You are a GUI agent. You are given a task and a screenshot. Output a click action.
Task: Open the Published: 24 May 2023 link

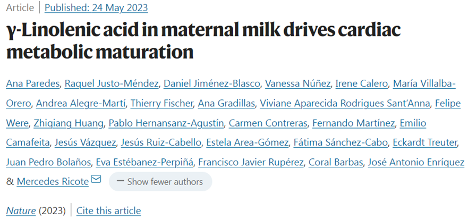pyautogui.click(x=96, y=8)
